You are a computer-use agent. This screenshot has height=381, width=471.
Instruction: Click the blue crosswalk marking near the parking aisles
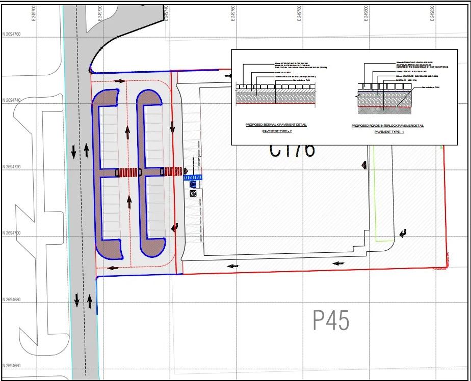(x=193, y=177)
